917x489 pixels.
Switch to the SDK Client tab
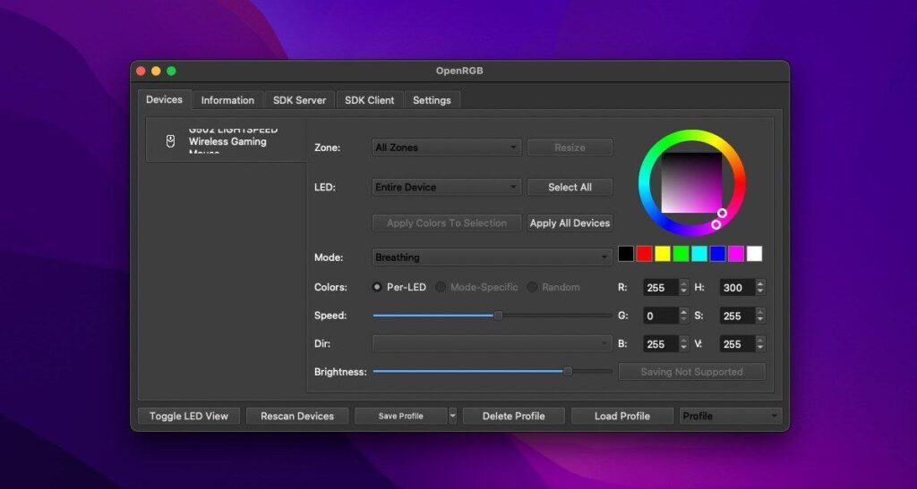pos(370,100)
